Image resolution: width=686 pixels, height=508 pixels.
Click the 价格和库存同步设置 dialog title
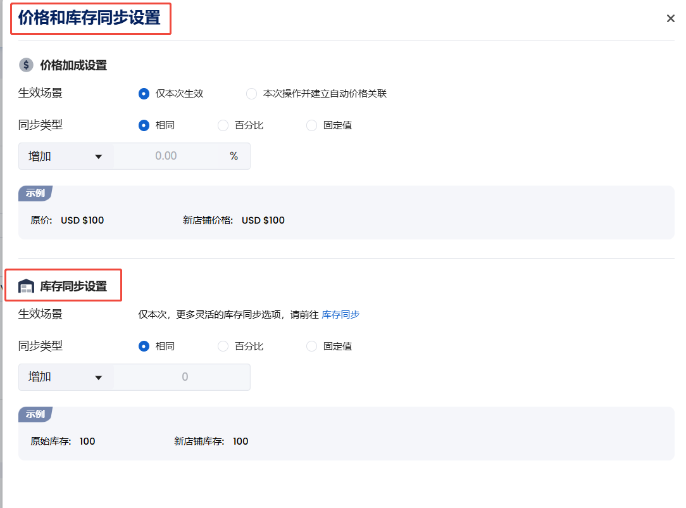click(x=89, y=18)
